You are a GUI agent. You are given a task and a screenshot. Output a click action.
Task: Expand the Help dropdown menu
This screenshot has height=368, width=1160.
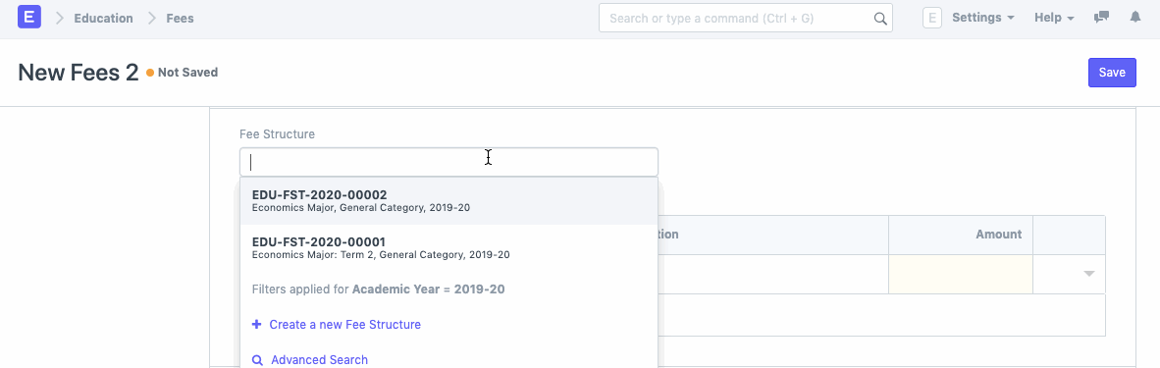[1054, 18]
